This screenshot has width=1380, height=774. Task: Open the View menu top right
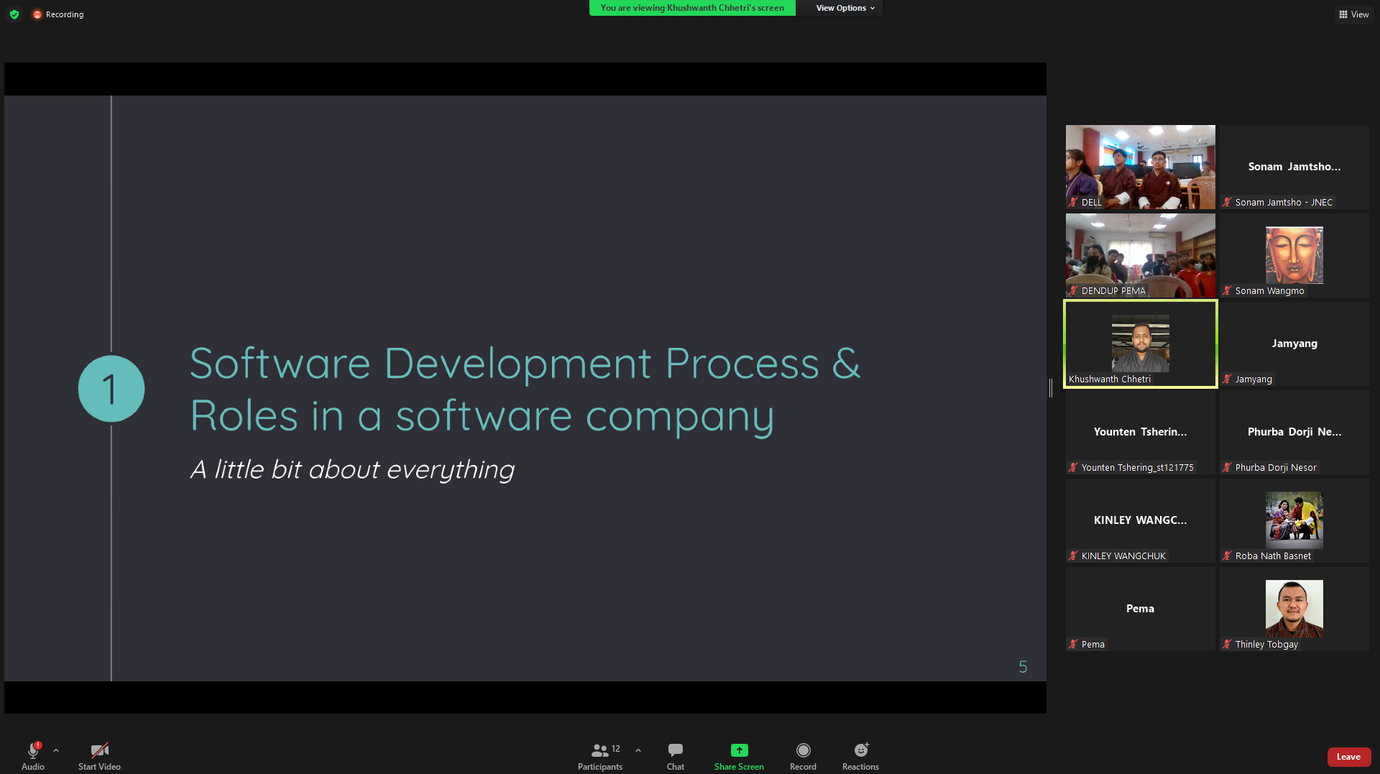1354,14
